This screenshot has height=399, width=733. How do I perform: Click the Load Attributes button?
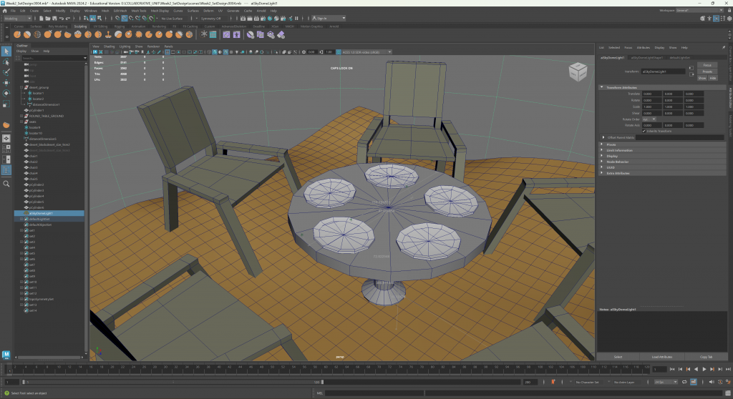661,356
